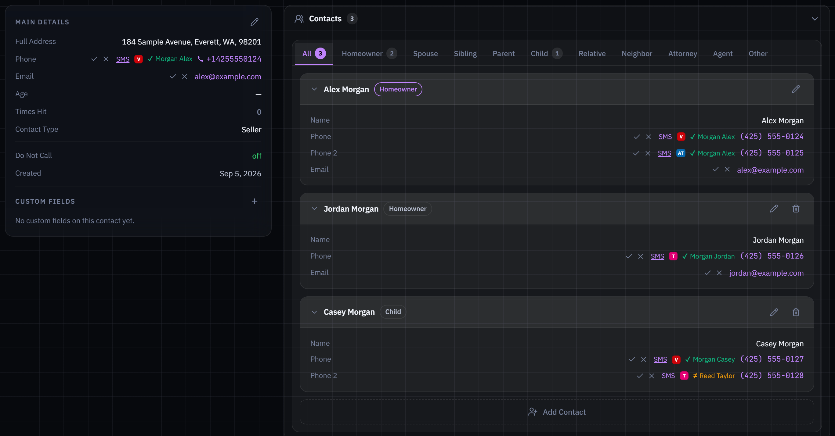Select the All contacts tab
Viewport: 835px width, 436px height.
(x=314, y=53)
